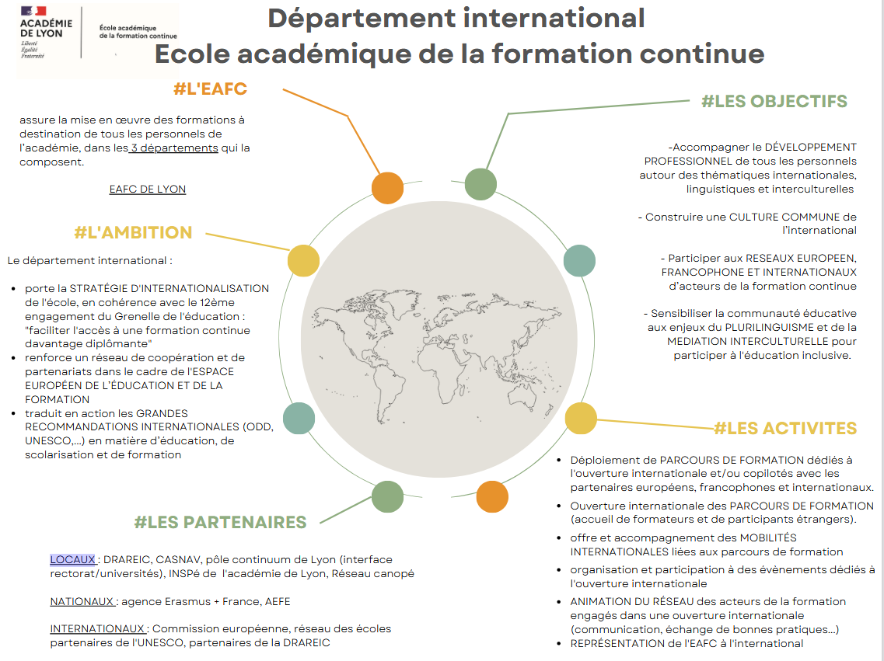The image size is (884, 661).
Task: Click the yellow circle linked to #L'AMBITION
Action: coord(303,261)
